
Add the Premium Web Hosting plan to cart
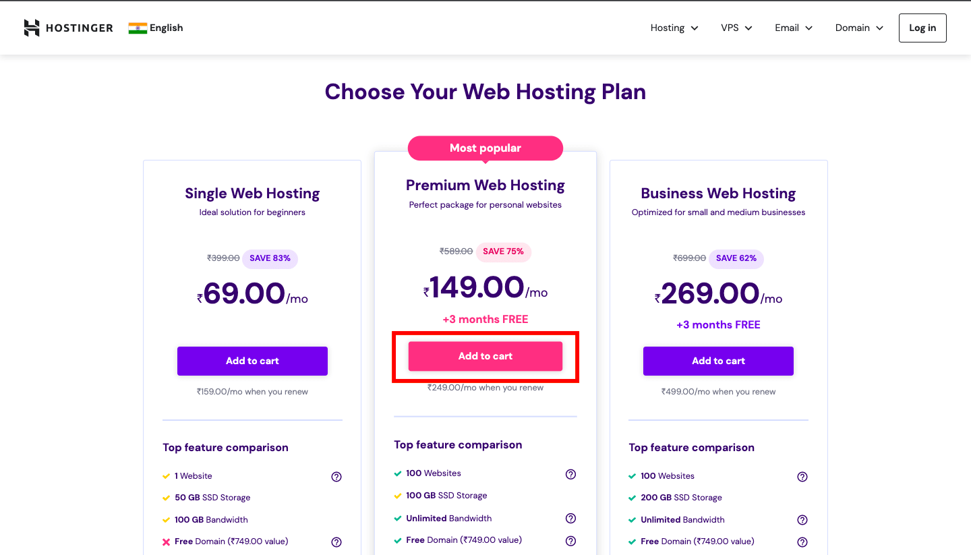tap(485, 356)
